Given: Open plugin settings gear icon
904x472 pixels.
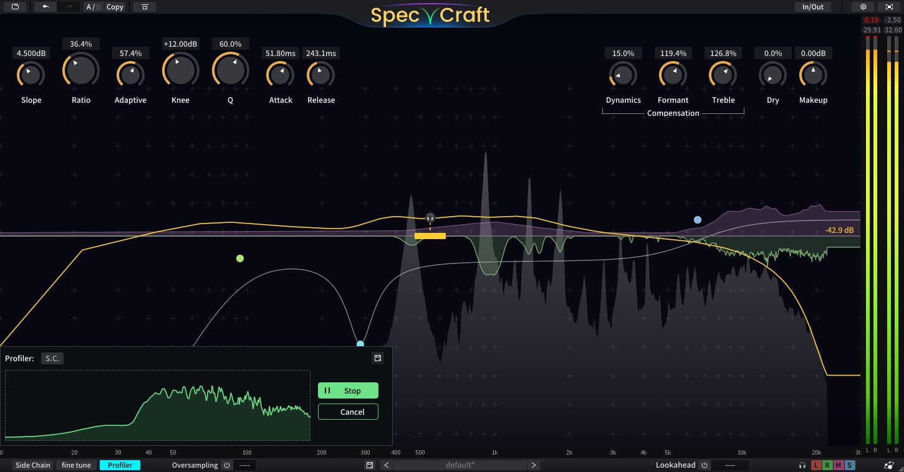Looking at the screenshot, I should pos(863,7).
